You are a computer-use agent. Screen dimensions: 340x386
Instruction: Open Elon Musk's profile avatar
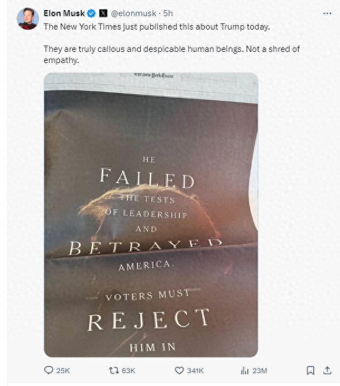[28, 18]
